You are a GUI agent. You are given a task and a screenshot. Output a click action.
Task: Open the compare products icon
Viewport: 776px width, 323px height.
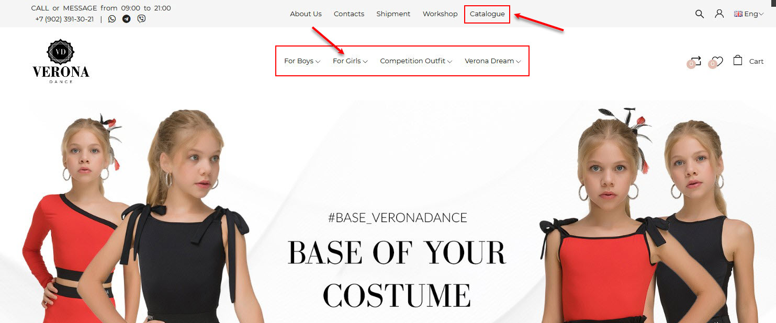pos(695,61)
